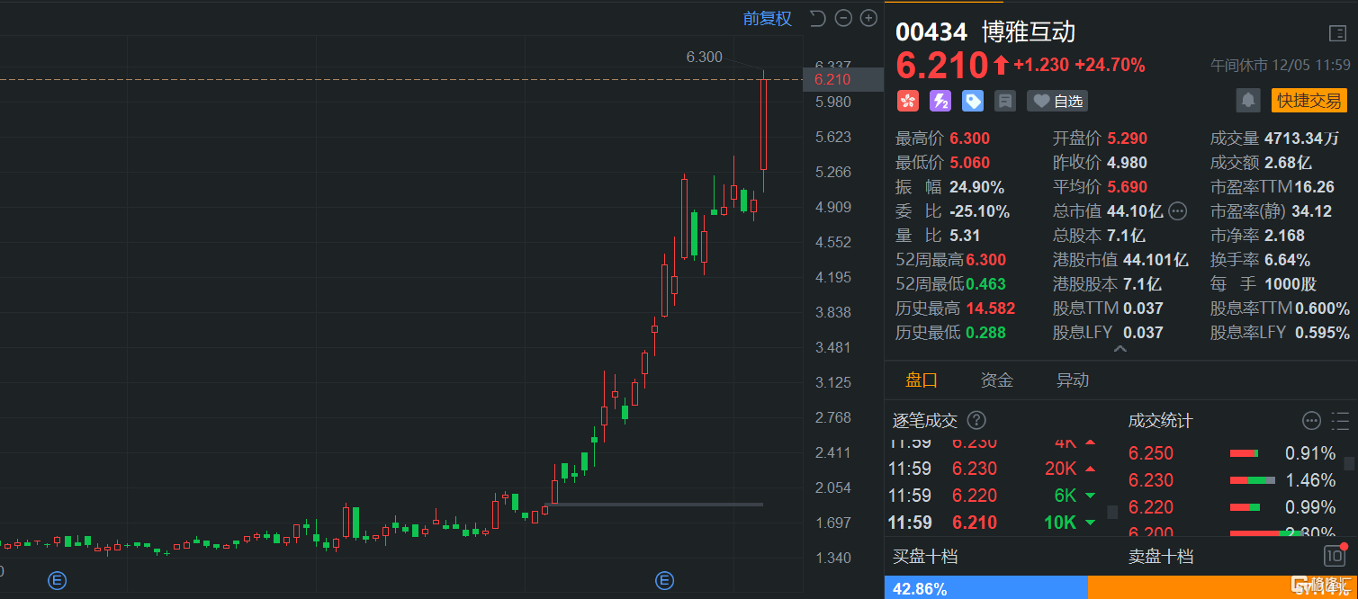Click the 10-level depth icon next to 卖盘十档
The width and height of the screenshot is (1358, 599).
pos(1335,556)
